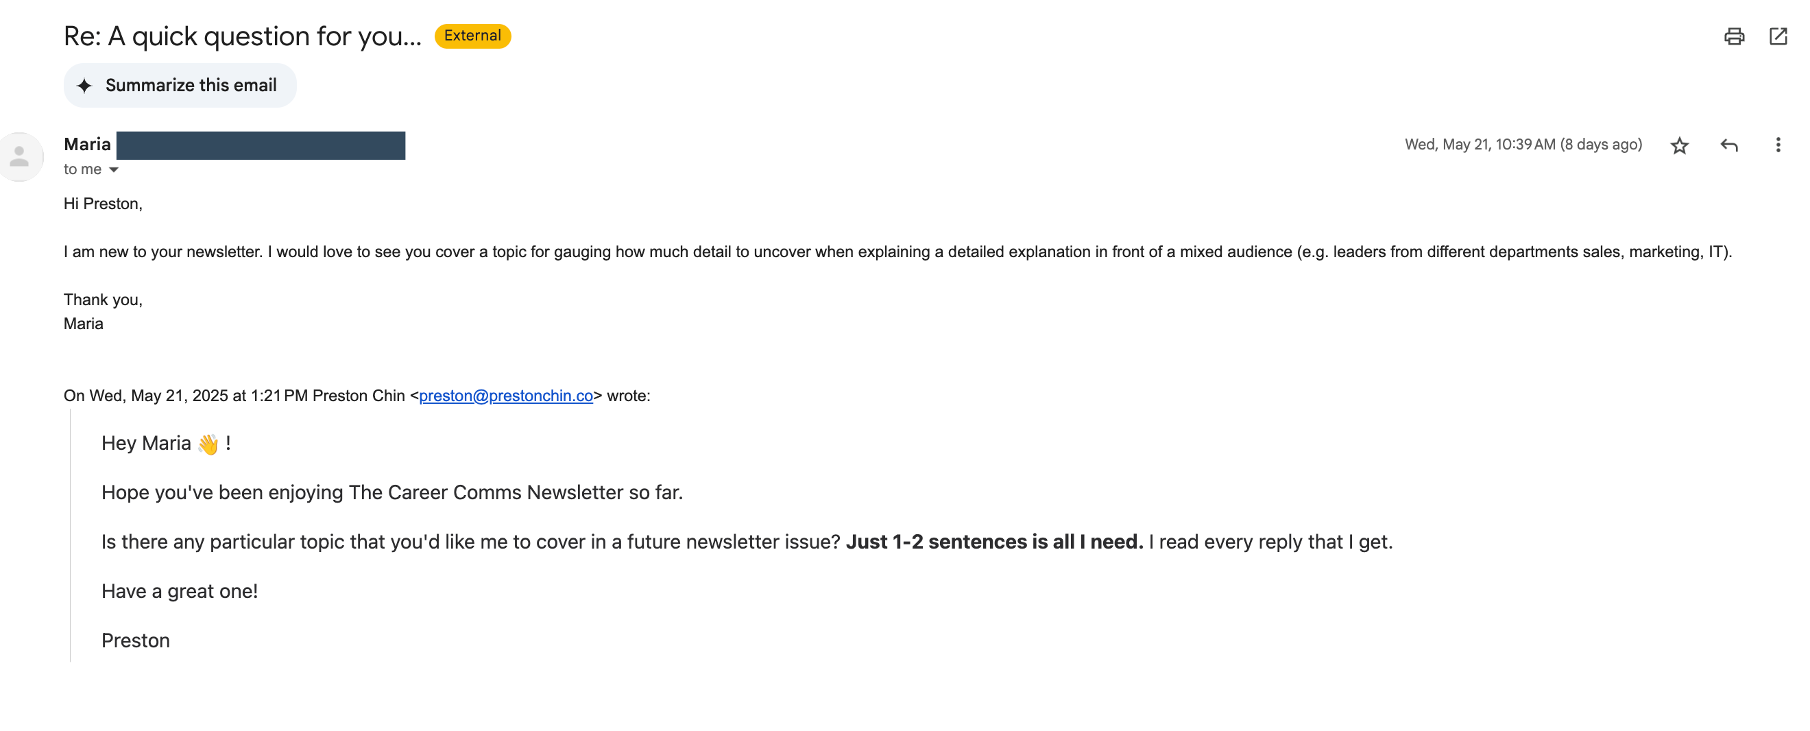This screenshot has height=731, width=1810.
Task: Click the bold "Just 1-2 sentences" text
Action: pyautogui.click(x=993, y=542)
